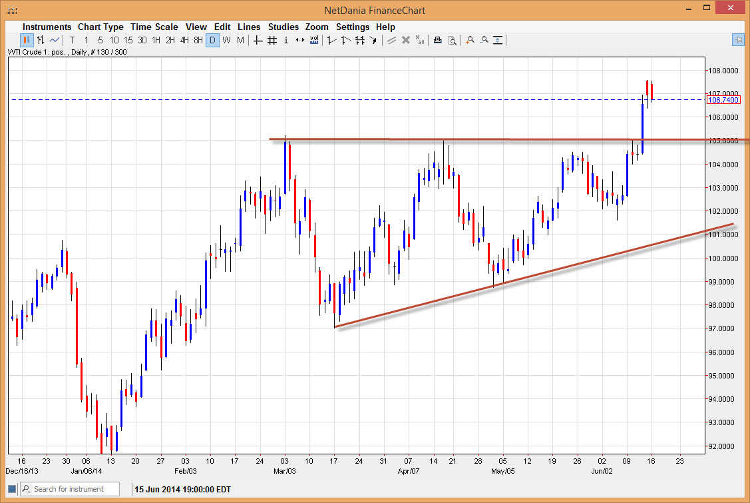Image resolution: width=750 pixels, height=503 pixels.
Task: Click the chart info 'i' icon
Action: pos(285,40)
